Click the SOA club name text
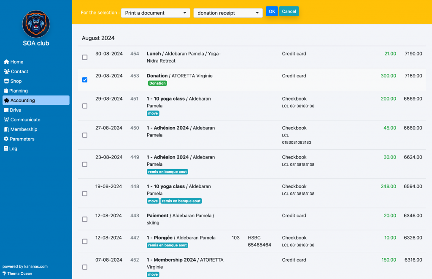Screen dimensions: 432x279 [x=36, y=43]
